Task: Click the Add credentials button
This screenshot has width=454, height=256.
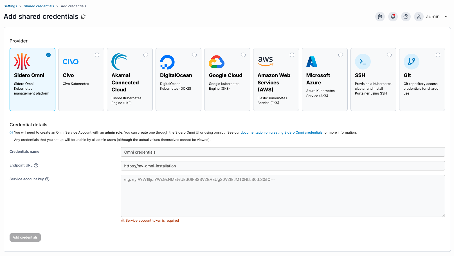Action: coord(25,237)
